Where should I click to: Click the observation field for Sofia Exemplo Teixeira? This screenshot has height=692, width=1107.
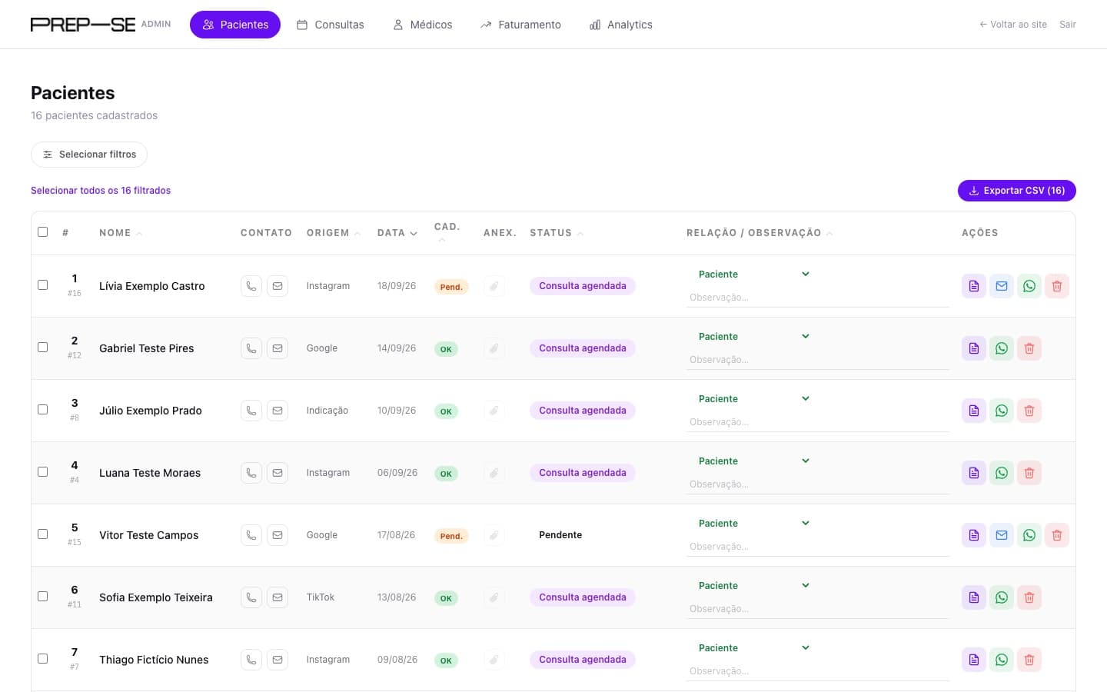point(818,609)
